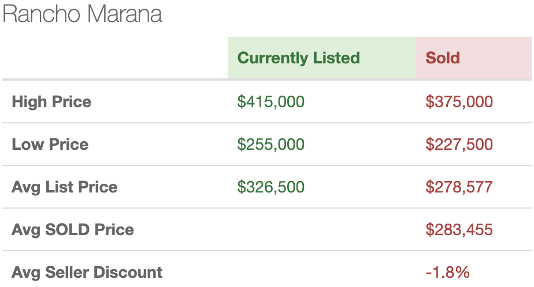This screenshot has height=287, width=534.
Task: Click the $326,500 average list price
Action: point(270,187)
